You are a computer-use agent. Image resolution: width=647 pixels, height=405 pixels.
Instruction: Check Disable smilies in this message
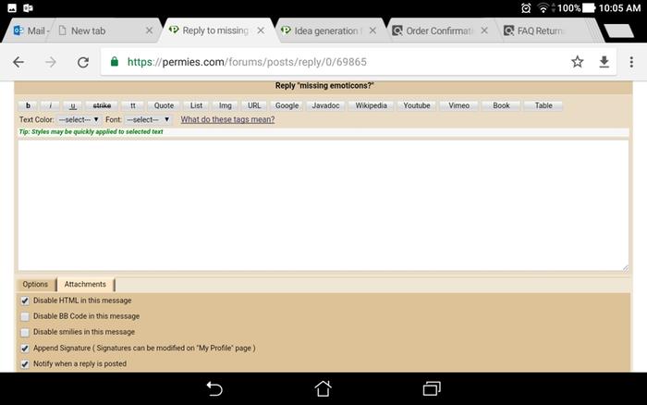pyautogui.click(x=25, y=332)
